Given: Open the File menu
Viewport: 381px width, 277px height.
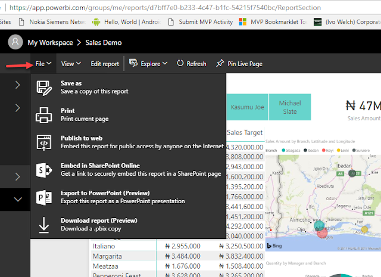Looking at the screenshot, I should tap(43, 64).
